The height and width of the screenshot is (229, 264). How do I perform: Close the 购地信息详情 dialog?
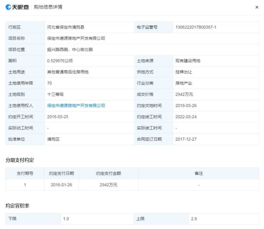pos(257,7)
